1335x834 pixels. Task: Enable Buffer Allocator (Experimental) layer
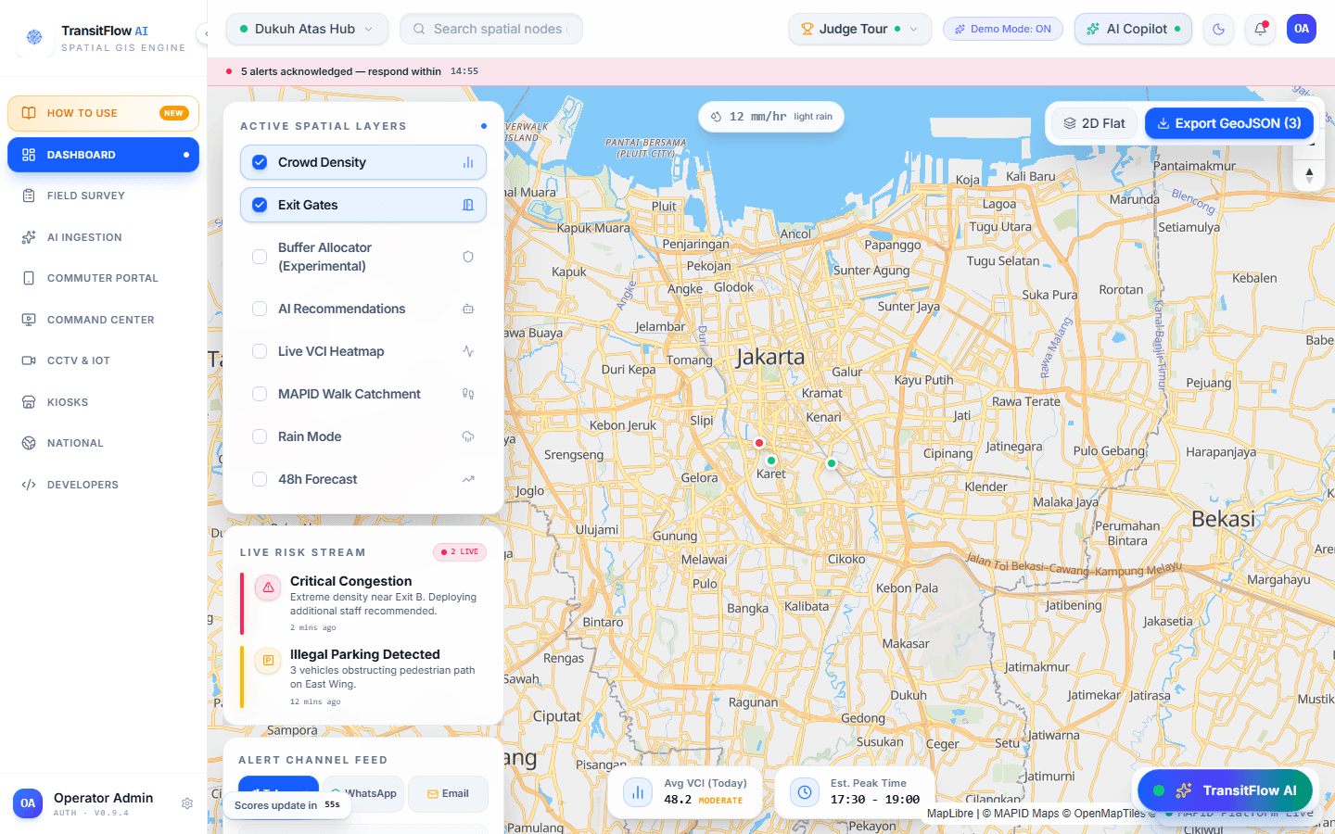pos(260,257)
